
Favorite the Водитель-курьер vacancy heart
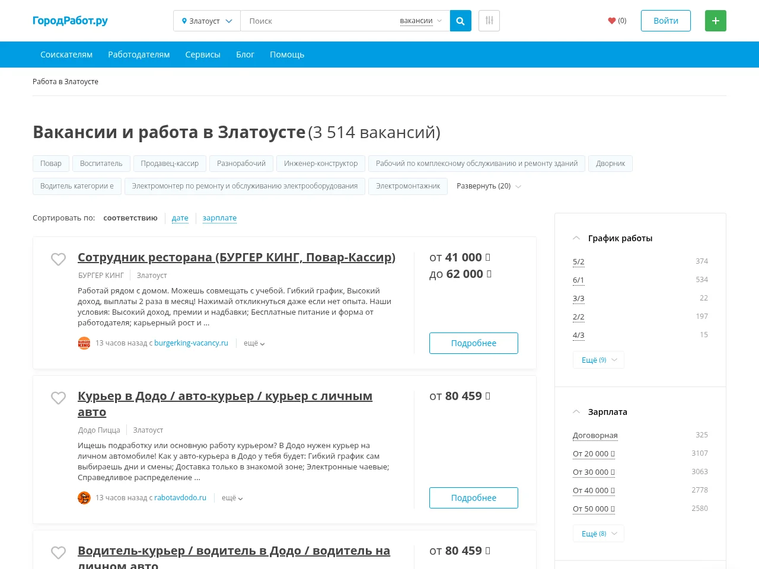(x=58, y=553)
